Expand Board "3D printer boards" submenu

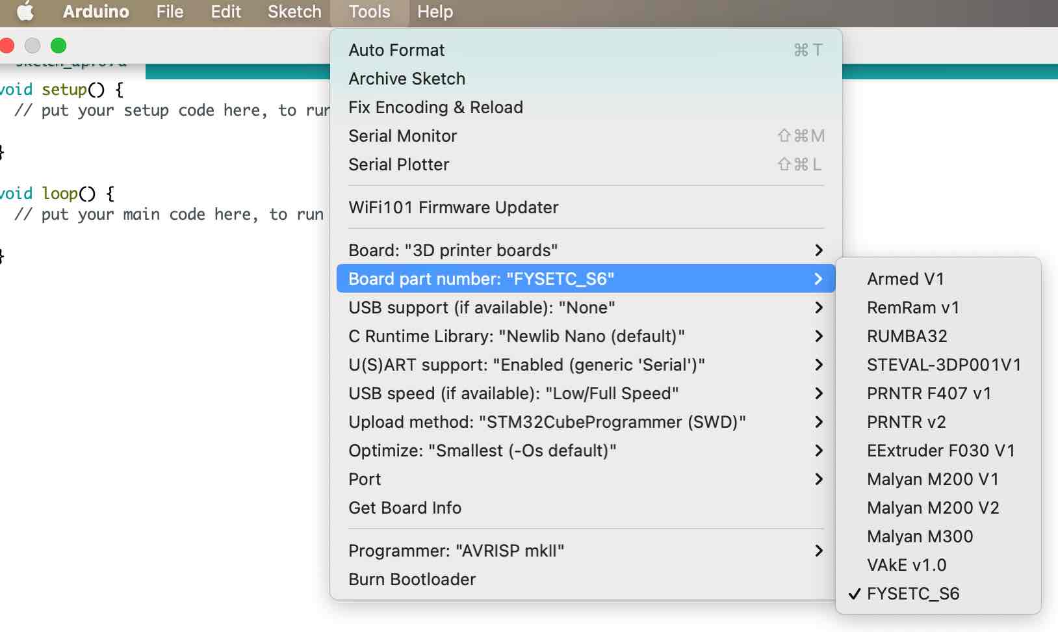[x=586, y=250]
